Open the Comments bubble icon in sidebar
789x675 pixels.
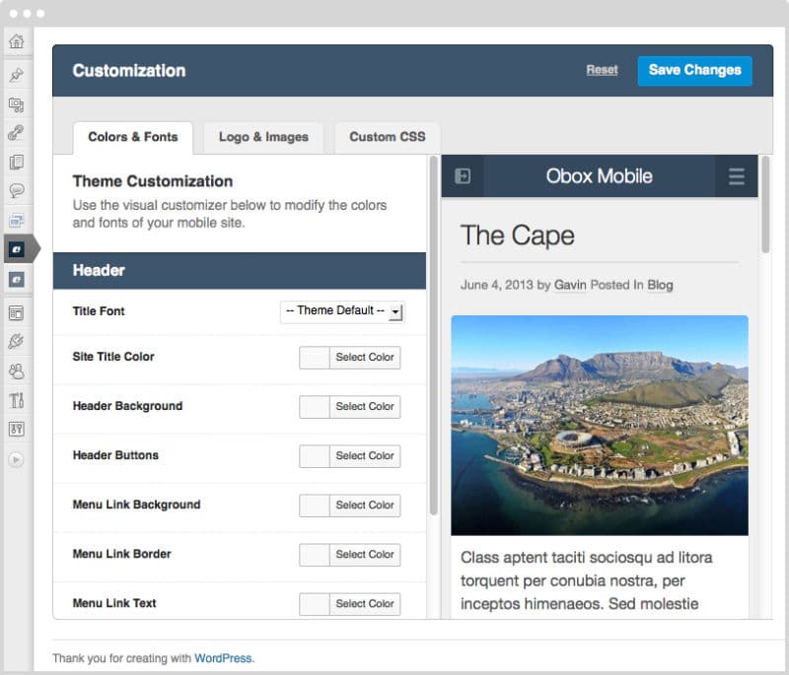pos(16,190)
